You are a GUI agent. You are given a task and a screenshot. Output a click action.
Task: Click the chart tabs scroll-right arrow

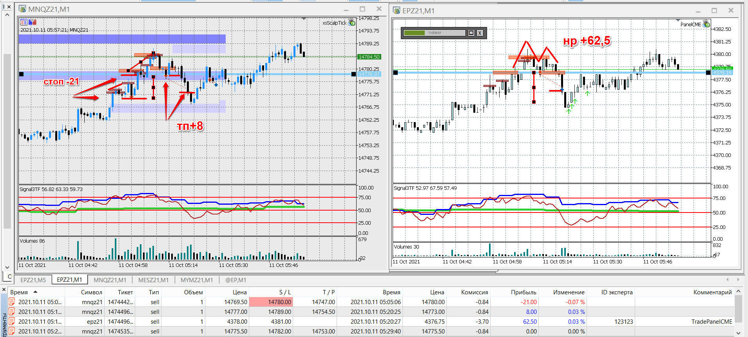[738, 279]
